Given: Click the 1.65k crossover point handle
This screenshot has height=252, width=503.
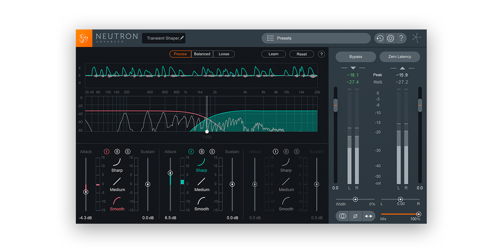Looking at the screenshot, I should (x=207, y=131).
